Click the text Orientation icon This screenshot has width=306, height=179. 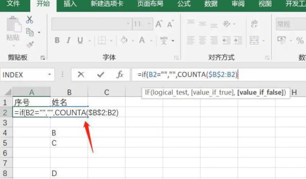click(227, 24)
